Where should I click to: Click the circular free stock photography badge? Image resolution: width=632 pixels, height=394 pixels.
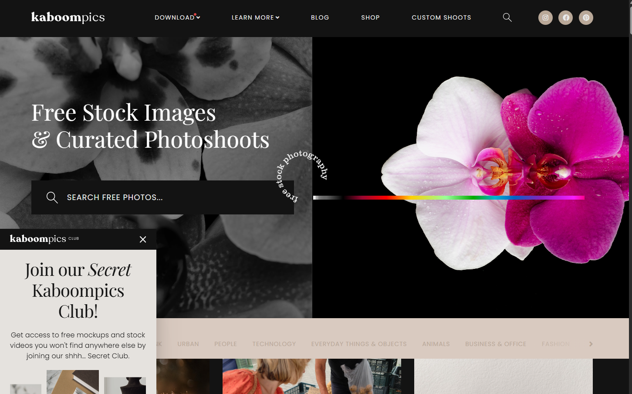point(302,176)
